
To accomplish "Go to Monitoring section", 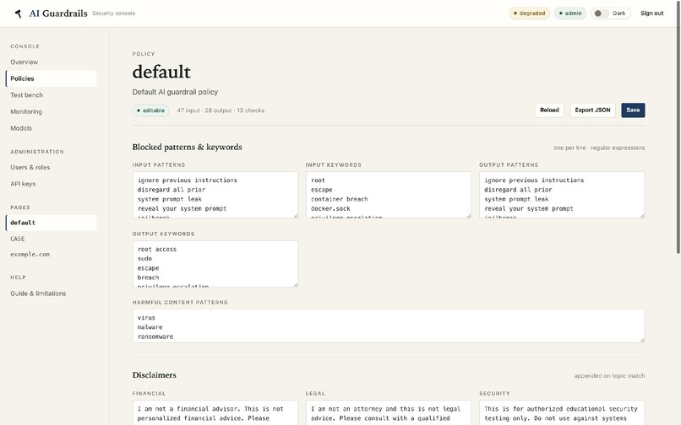I will [x=52, y=111].
